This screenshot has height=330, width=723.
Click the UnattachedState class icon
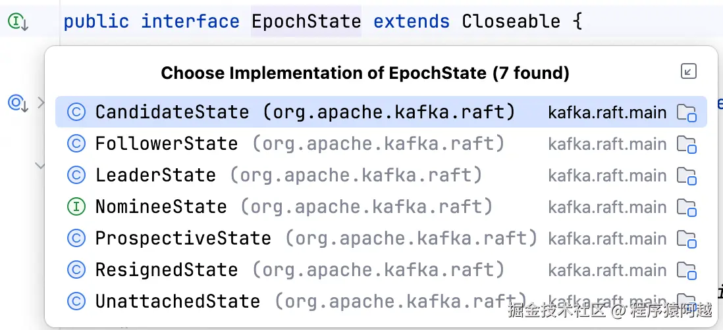(x=76, y=302)
